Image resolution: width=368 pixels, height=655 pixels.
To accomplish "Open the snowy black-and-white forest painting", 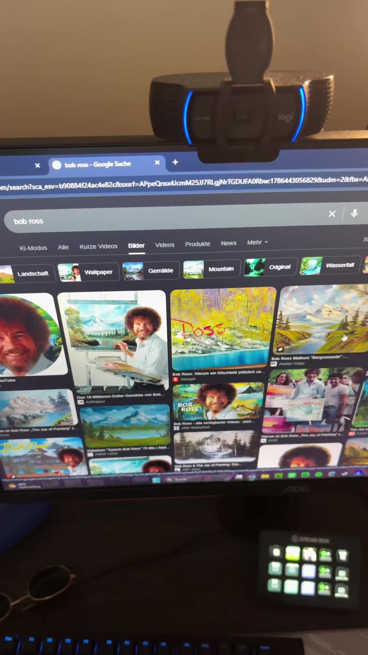I will point(216,447).
